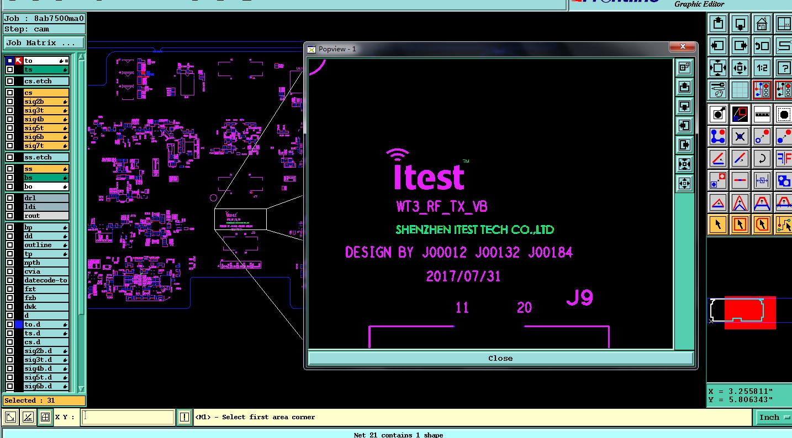Click the curved rotate arrow icon

pos(762,158)
